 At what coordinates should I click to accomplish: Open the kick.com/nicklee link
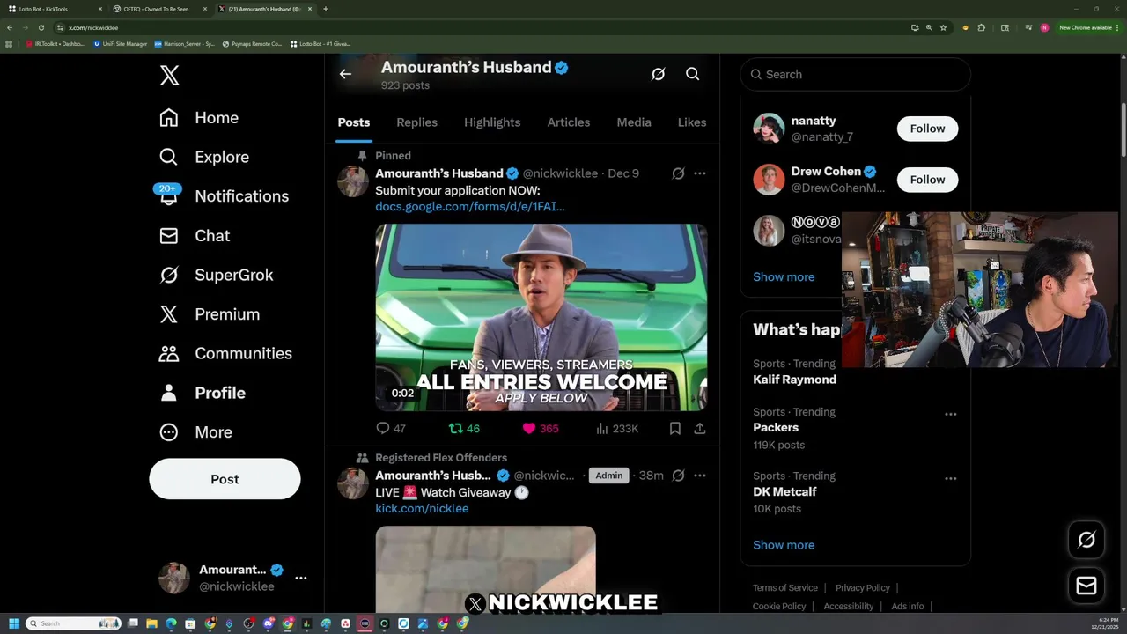(422, 508)
